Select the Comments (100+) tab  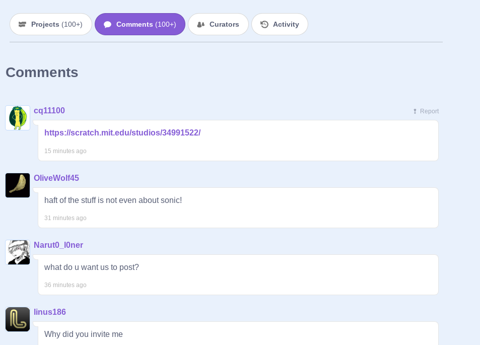click(140, 24)
